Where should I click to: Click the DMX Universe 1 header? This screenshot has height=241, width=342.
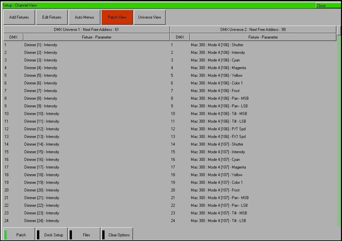click(86, 29)
